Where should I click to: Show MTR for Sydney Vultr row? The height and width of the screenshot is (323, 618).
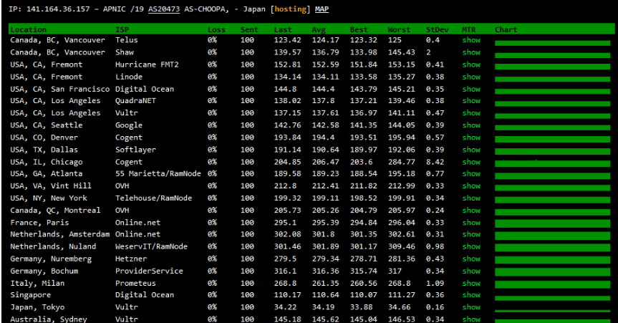coord(471,319)
